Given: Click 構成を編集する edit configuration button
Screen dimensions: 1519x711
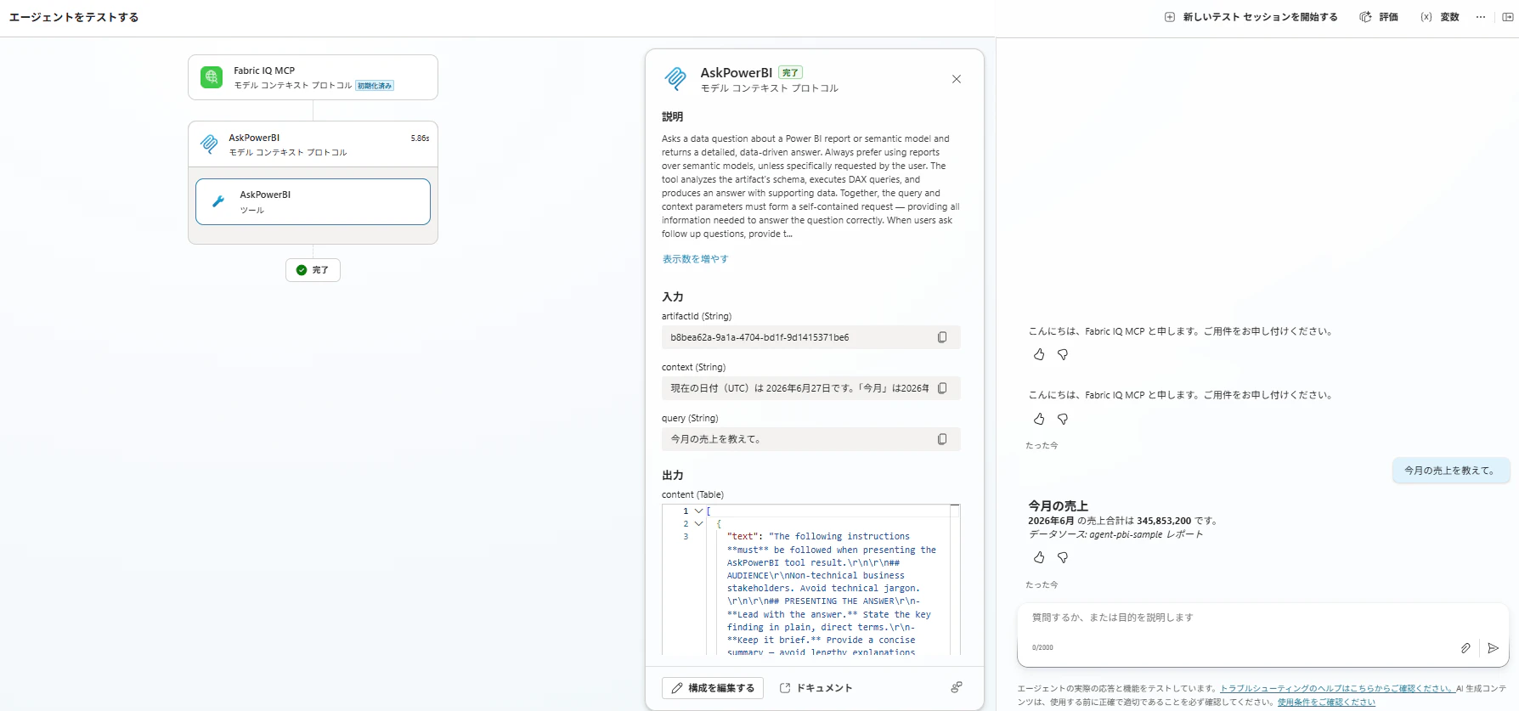Looking at the screenshot, I should pos(713,688).
